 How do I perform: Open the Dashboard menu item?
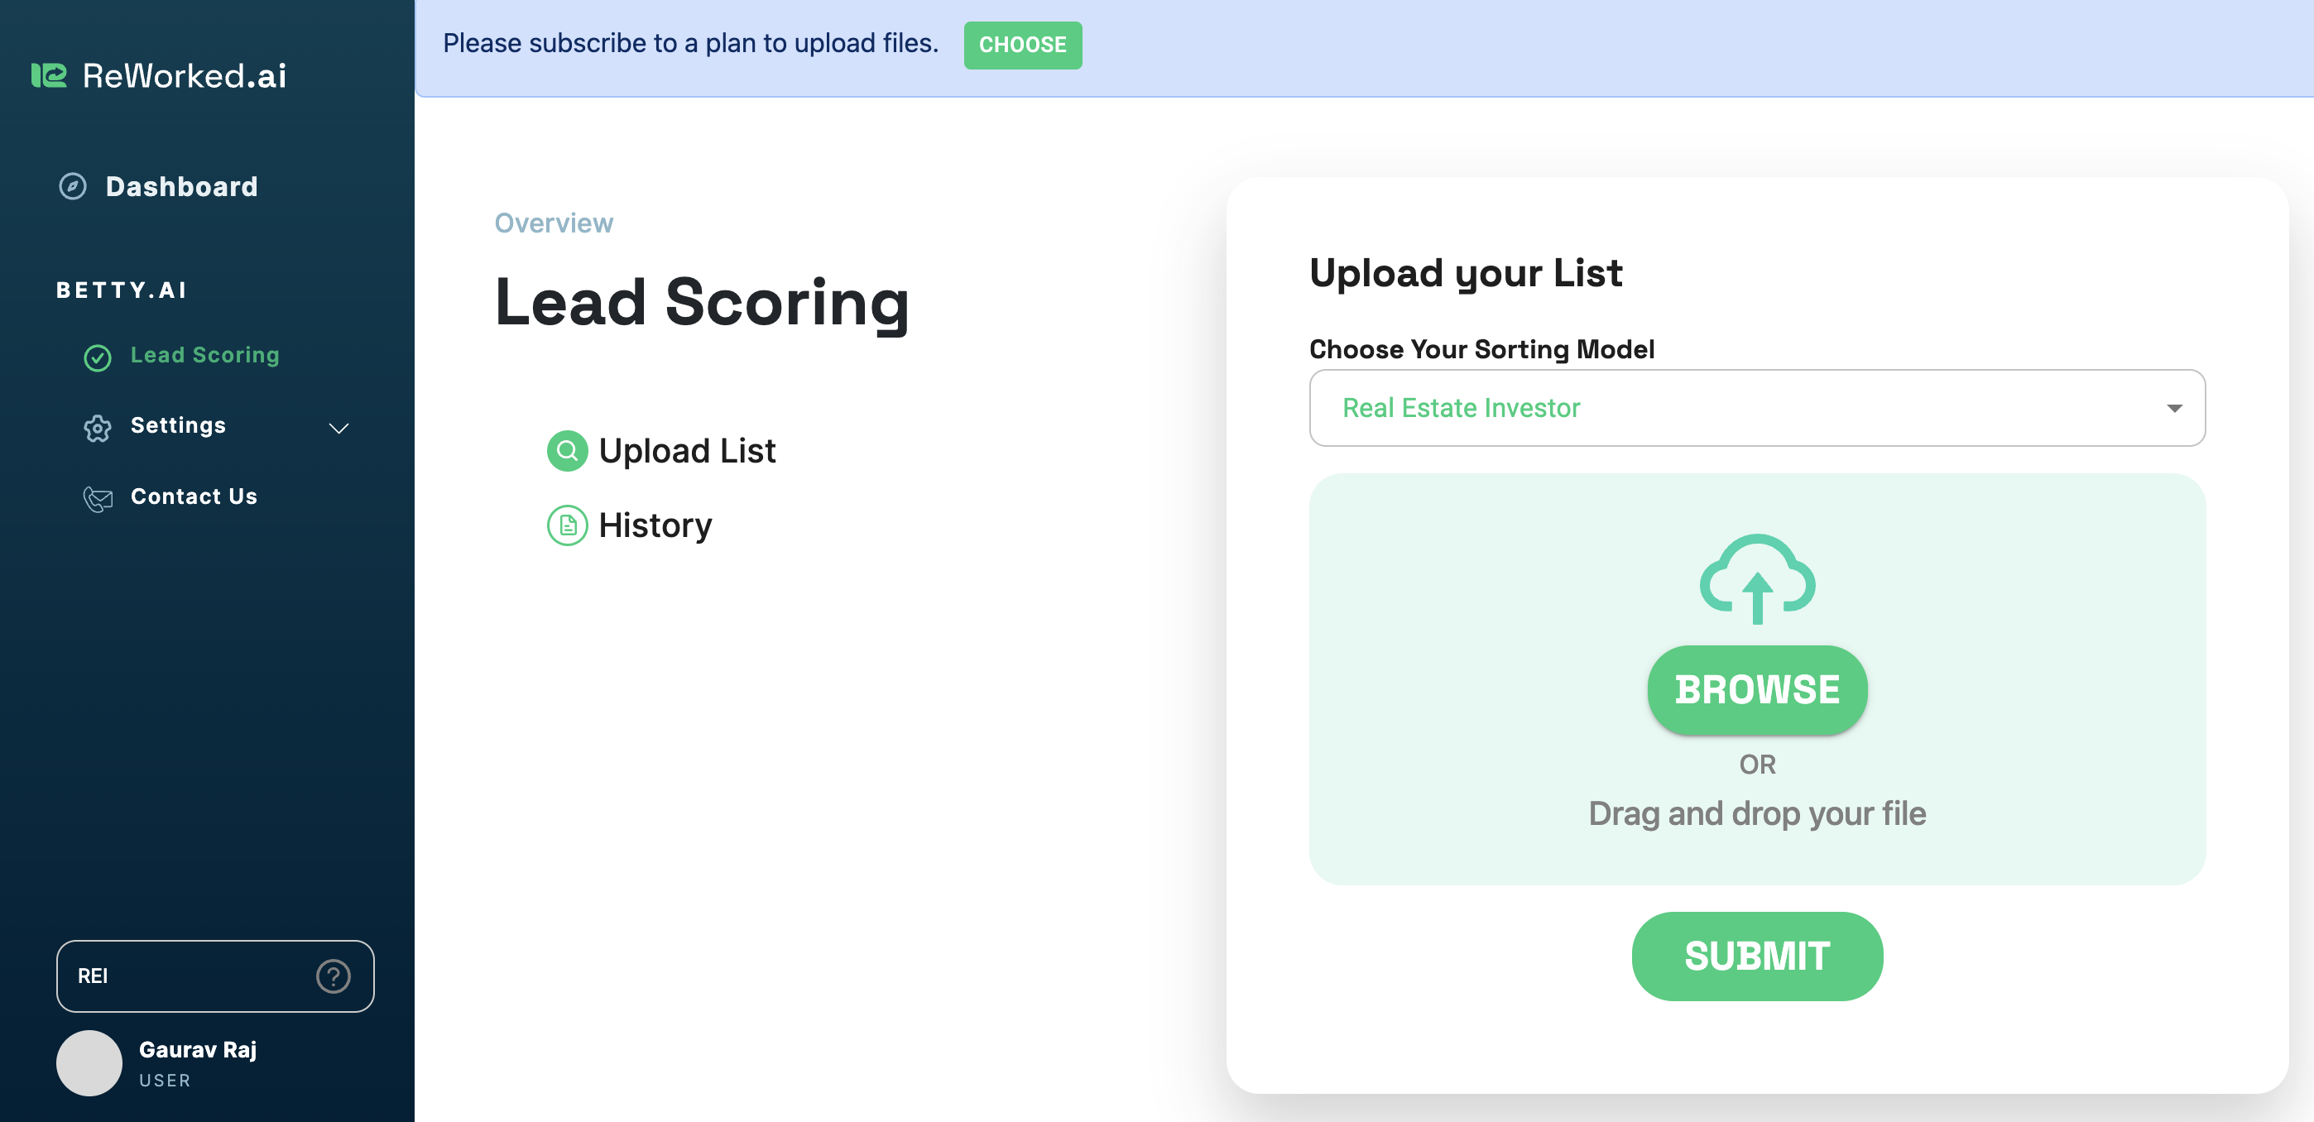tap(181, 186)
